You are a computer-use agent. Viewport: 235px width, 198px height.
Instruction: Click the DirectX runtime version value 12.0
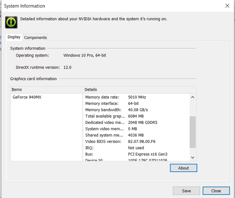67,67
